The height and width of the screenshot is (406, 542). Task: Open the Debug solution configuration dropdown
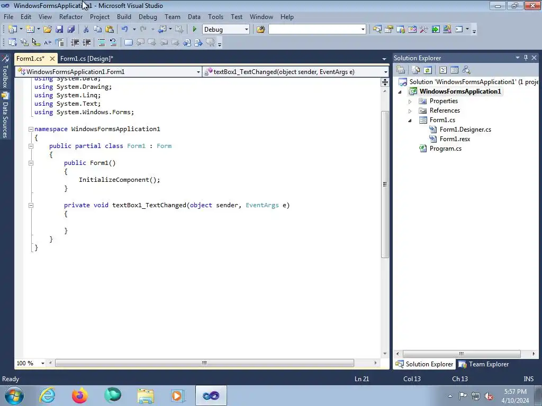pyautogui.click(x=247, y=30)
